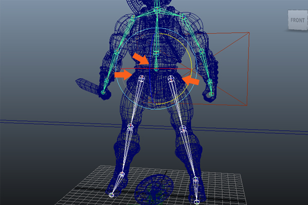Select the ankle joint on the left-side leg
This screenshot has height=205, width=308.
122,174
